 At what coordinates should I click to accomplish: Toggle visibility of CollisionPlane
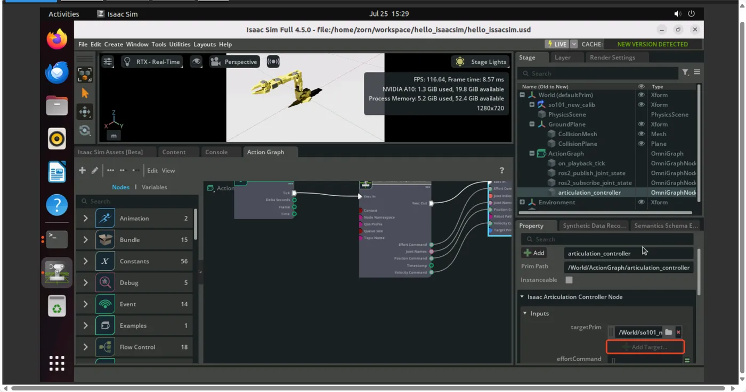coord(641,144)
